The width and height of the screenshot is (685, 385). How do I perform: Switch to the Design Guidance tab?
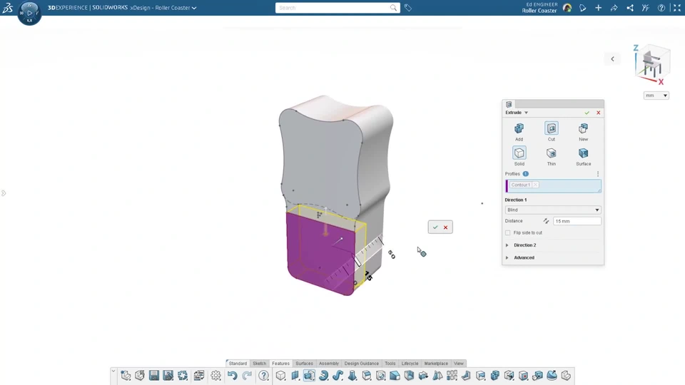pyautogui.click(x=361, y=363)
